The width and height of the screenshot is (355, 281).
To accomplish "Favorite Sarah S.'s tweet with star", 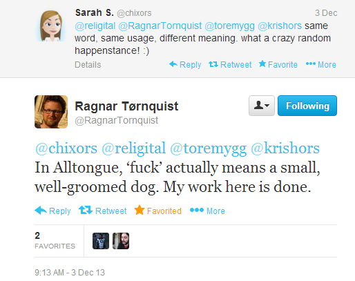I will tap(278, 65).
